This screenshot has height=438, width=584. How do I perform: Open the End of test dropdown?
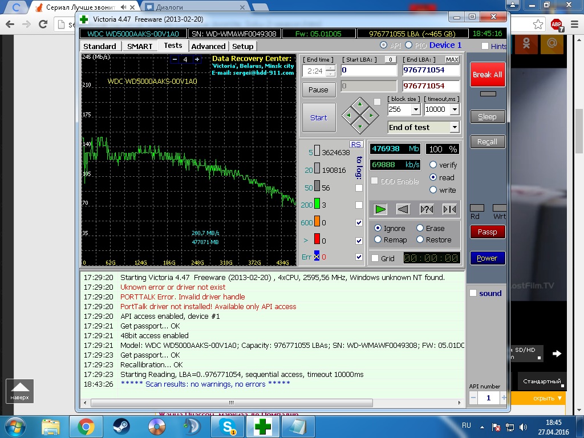pyautogui.click(x=455, y=127)
